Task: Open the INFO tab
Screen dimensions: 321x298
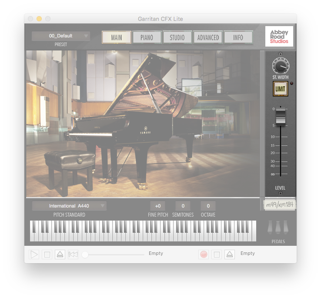Action: click(238, 37)
